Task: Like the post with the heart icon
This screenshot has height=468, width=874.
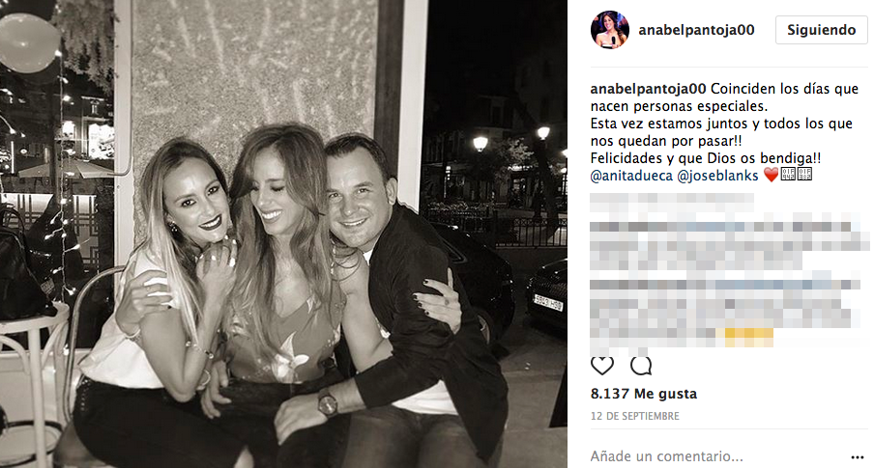Action: point(602,366)
